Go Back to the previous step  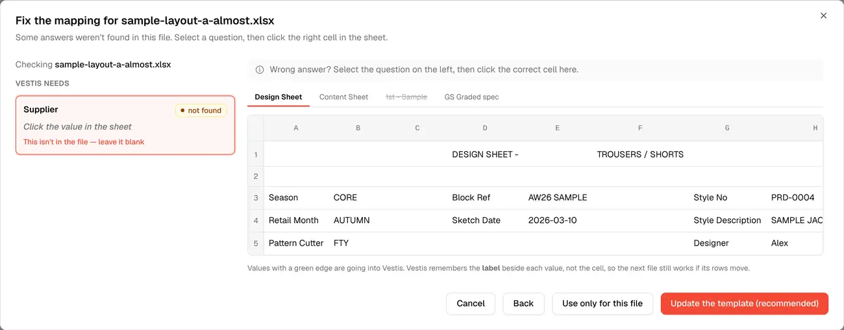tap(523, 303)
